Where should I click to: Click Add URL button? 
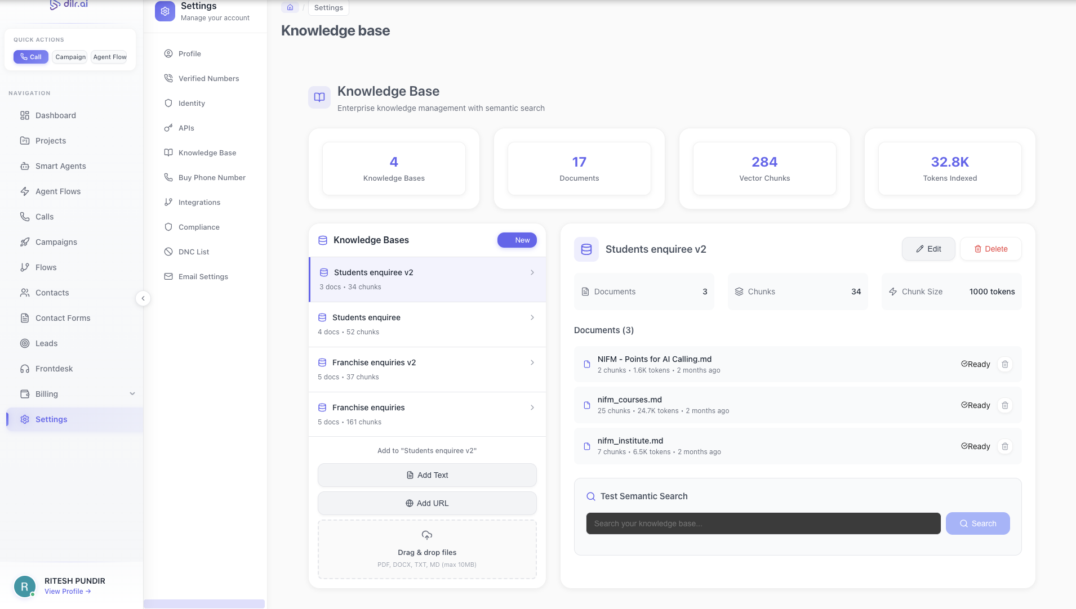(427, 503)
